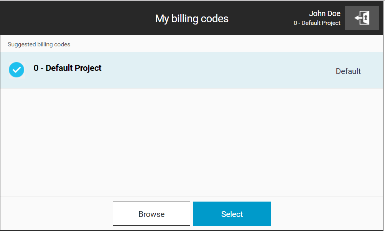
Task: Toggle the blue checkmark on Default Project
Action: pos(16,70)
